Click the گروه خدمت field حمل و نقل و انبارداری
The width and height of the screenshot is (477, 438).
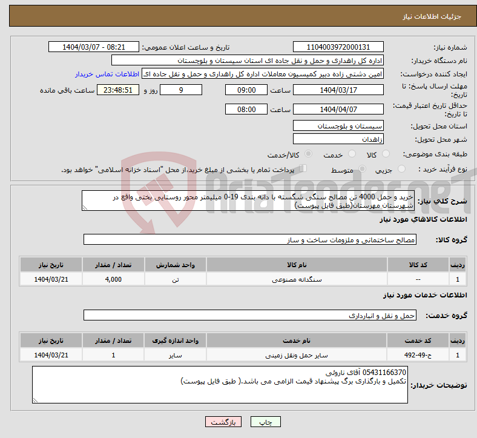(250, 315)
